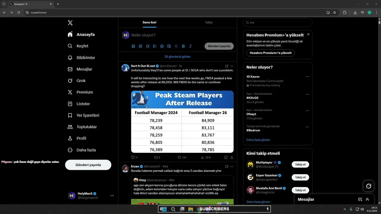Follow Mustafa Anıl Benli account
Viewport: 381px width, 214px height.
300,190
